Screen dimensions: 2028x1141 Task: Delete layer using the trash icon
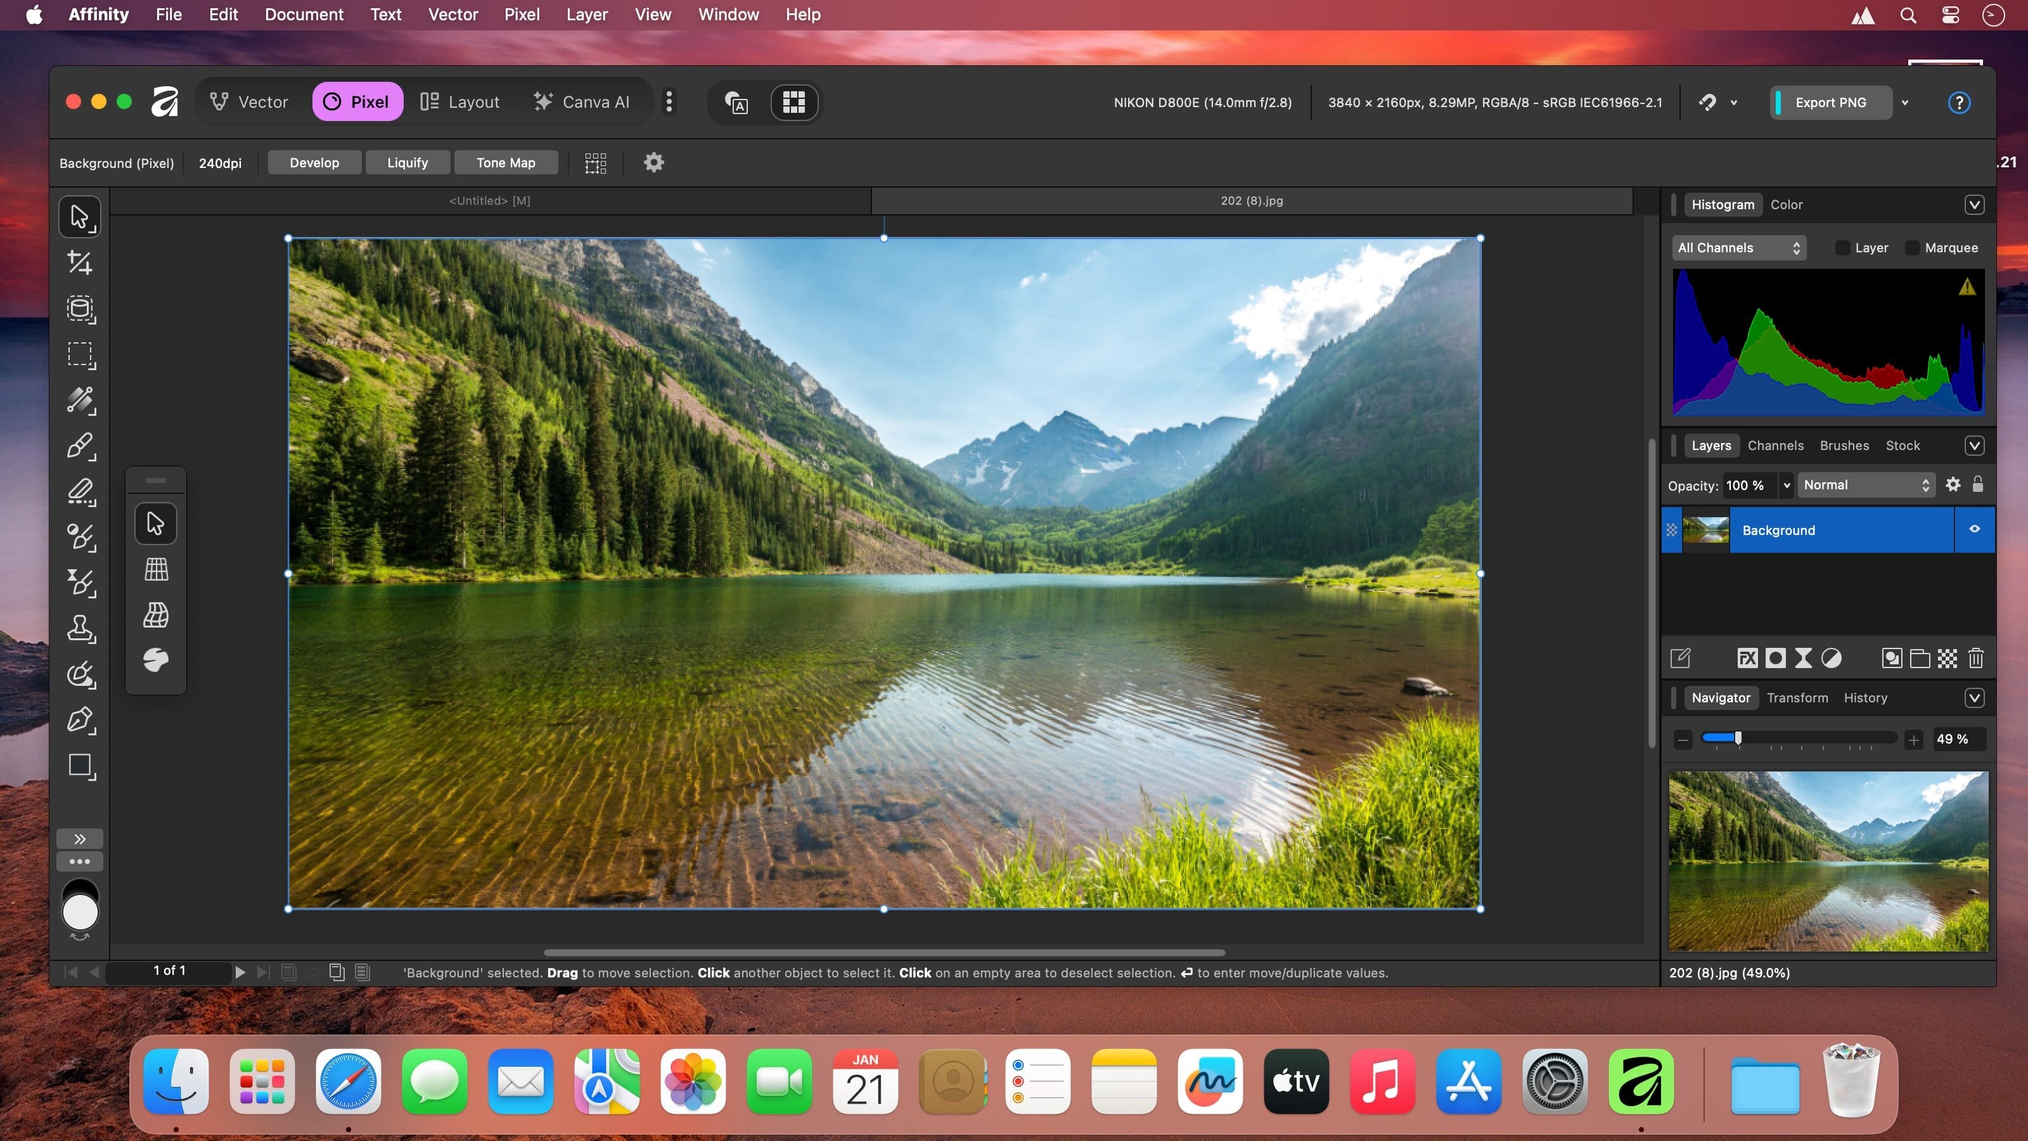[x=1975, y=659]
